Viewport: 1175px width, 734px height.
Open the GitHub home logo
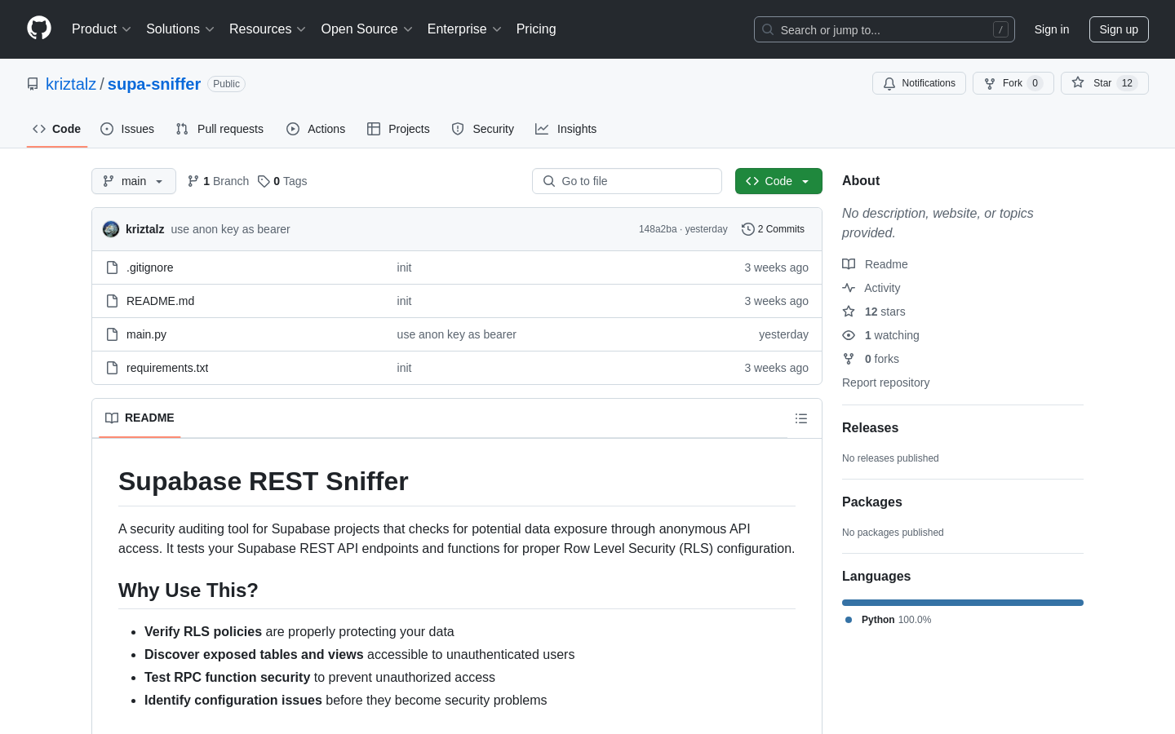(x=39, y=29)
